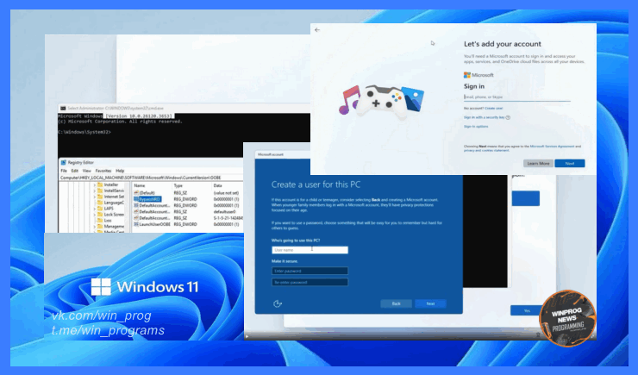The width and height of the screenshot is (638, 375).
Task: Click the S-1-5-21 data value cell
Action: coord(228,218)
